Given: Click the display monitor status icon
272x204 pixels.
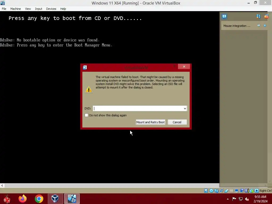Looking at the screenshot, I should pyautogui.click(x=236, y=191).
